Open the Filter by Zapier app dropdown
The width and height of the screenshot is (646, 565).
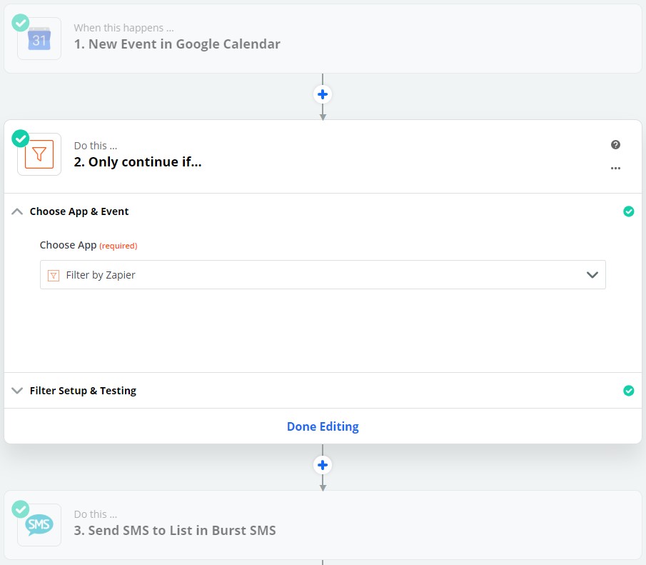point(323,275)
